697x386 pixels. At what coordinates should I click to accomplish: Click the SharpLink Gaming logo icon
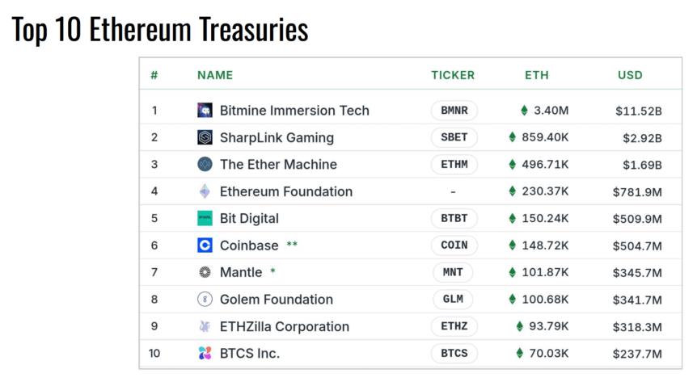click(x=205, y=137)
